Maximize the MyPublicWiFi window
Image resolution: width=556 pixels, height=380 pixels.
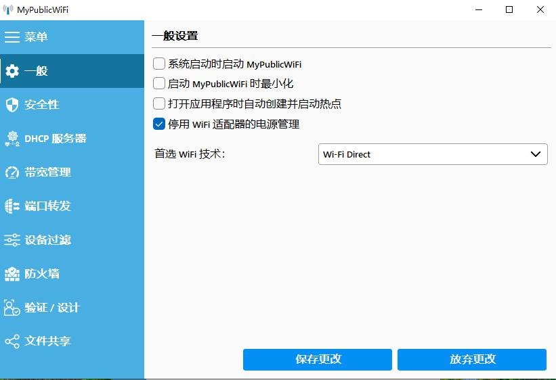(x=509, y=9)
